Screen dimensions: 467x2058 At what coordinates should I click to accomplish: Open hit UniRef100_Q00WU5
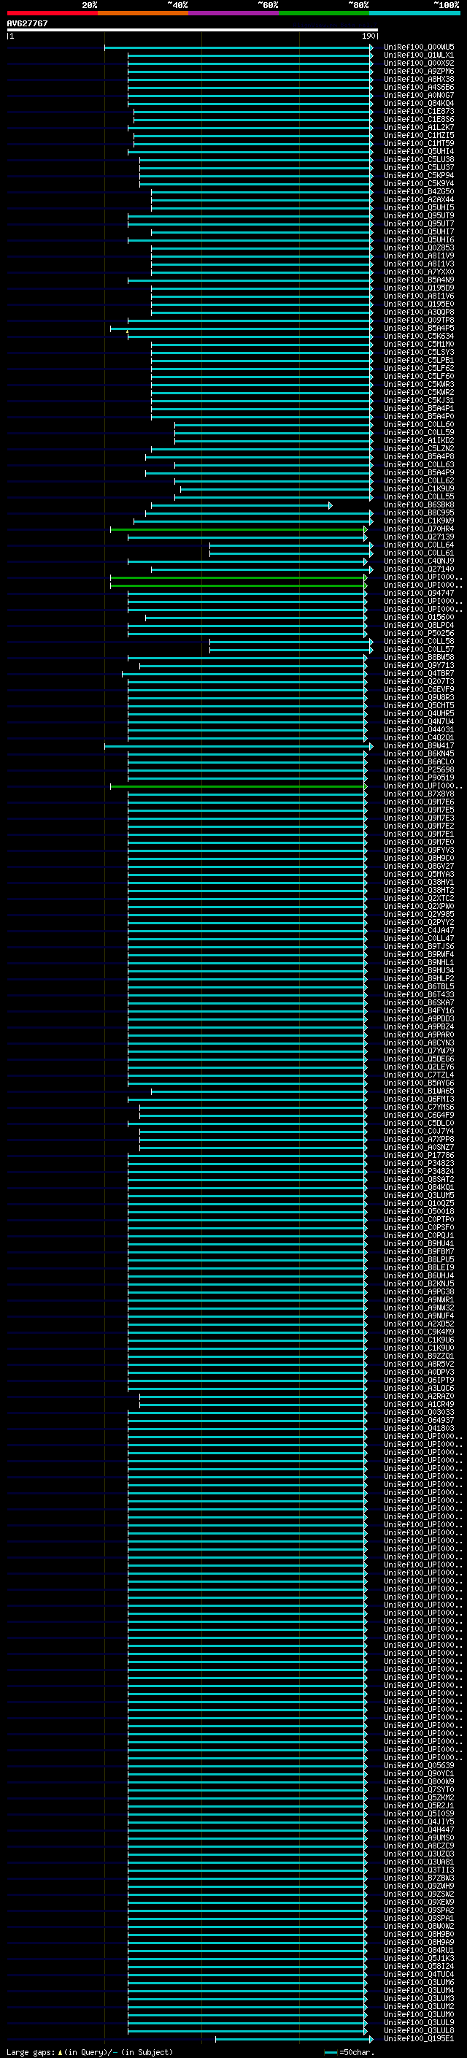tap(419, 47)
